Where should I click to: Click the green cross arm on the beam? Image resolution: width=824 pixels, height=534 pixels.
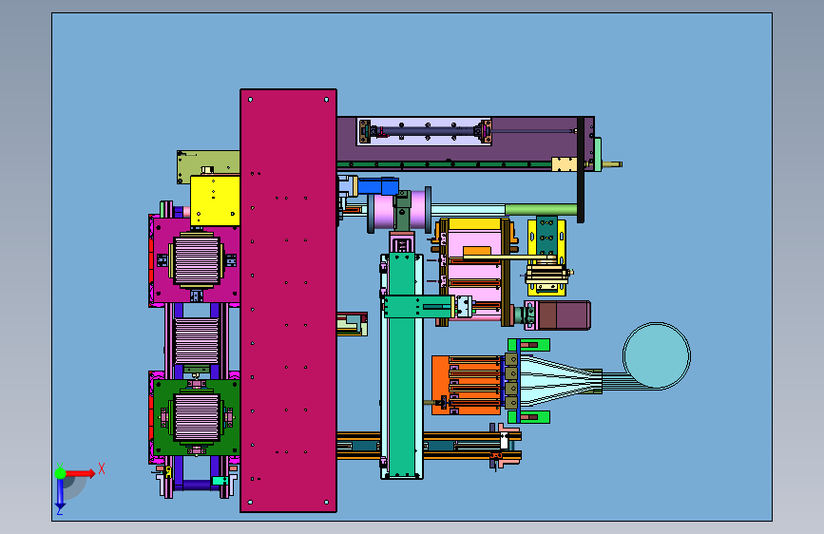[x=418, y=306]
